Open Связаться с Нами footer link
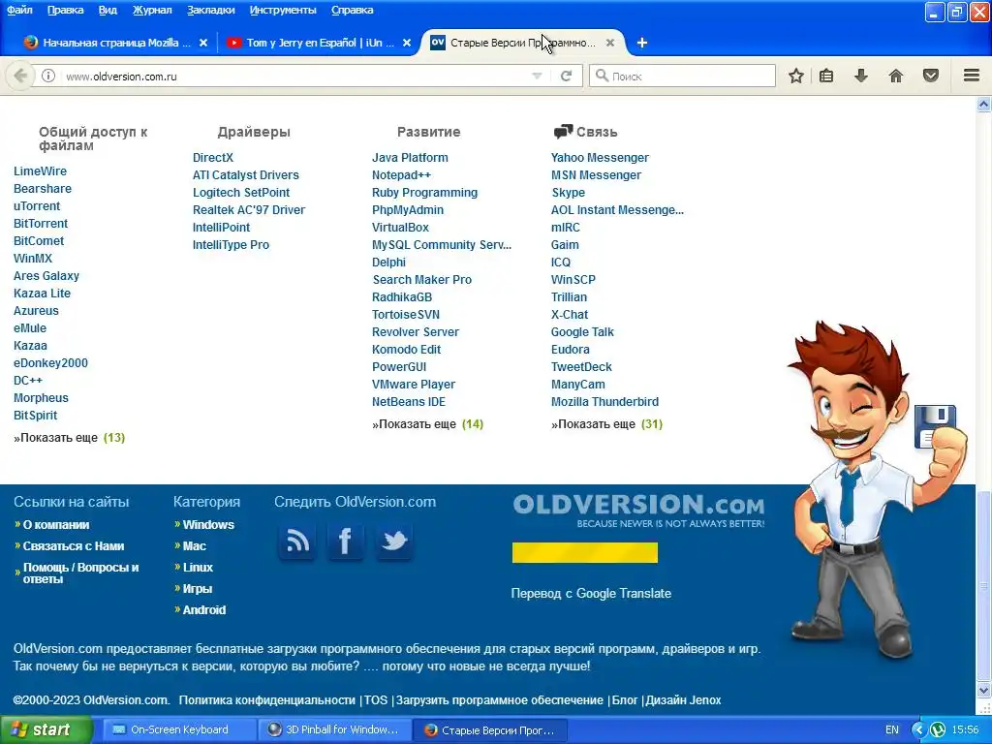992x744 pixels. tap(74, 546)
